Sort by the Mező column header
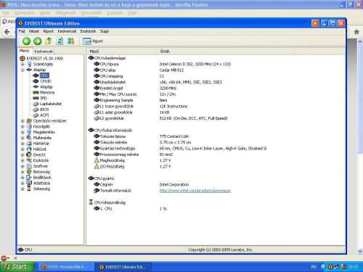Image resolution: width=363 pixels, height=272 pixels. point(122,51)
